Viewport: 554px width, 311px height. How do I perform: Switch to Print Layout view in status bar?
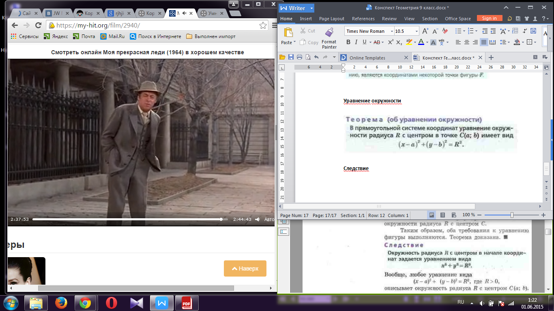[x=432, y=215]
